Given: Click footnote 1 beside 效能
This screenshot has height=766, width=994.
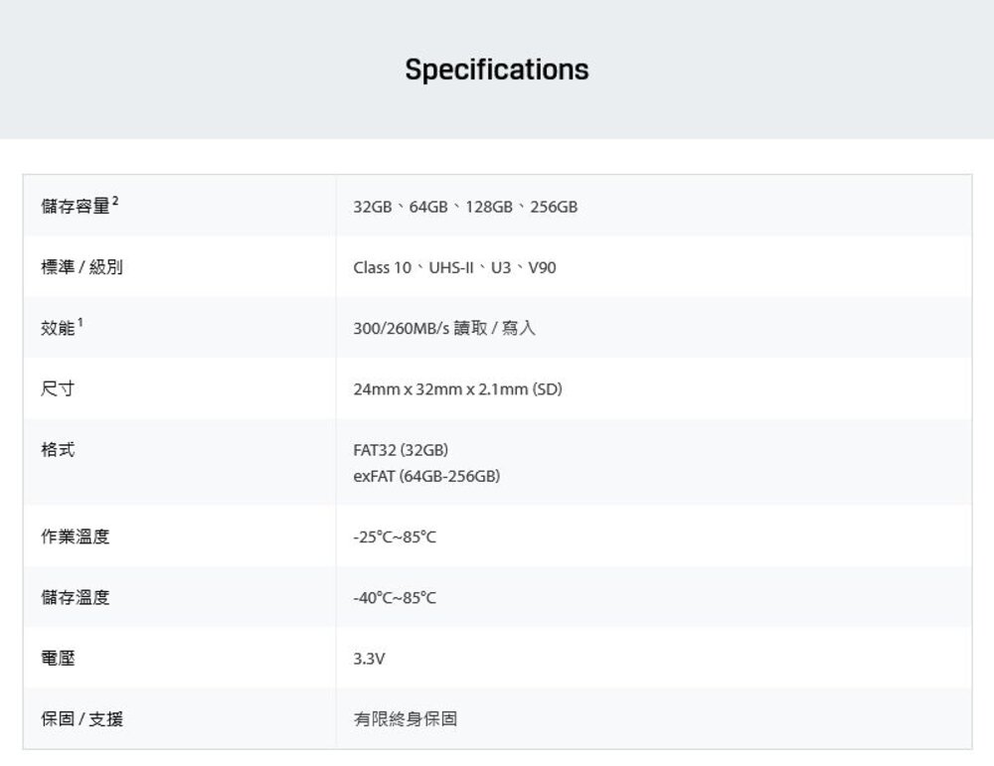Looking at the screenshot, I should pyautogui.click(x=81, y=322).
